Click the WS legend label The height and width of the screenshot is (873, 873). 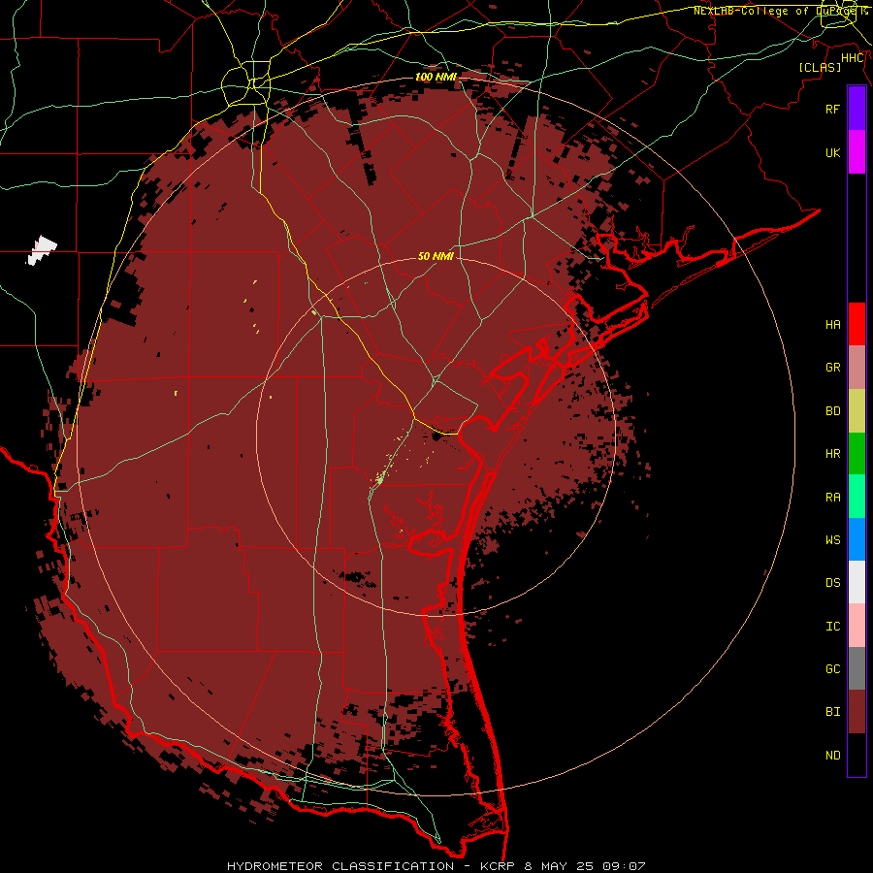(x=832, y=540)
